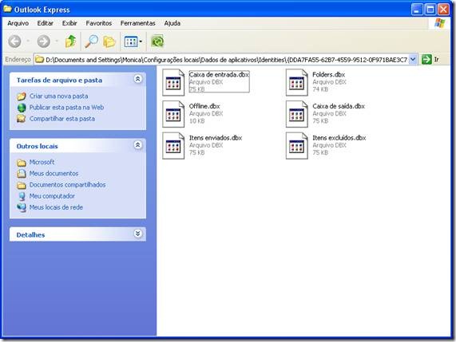The width and height of the screenshot is (456, 342).
Task: Open the Search magnifier tool
Action: click(91, 41)
